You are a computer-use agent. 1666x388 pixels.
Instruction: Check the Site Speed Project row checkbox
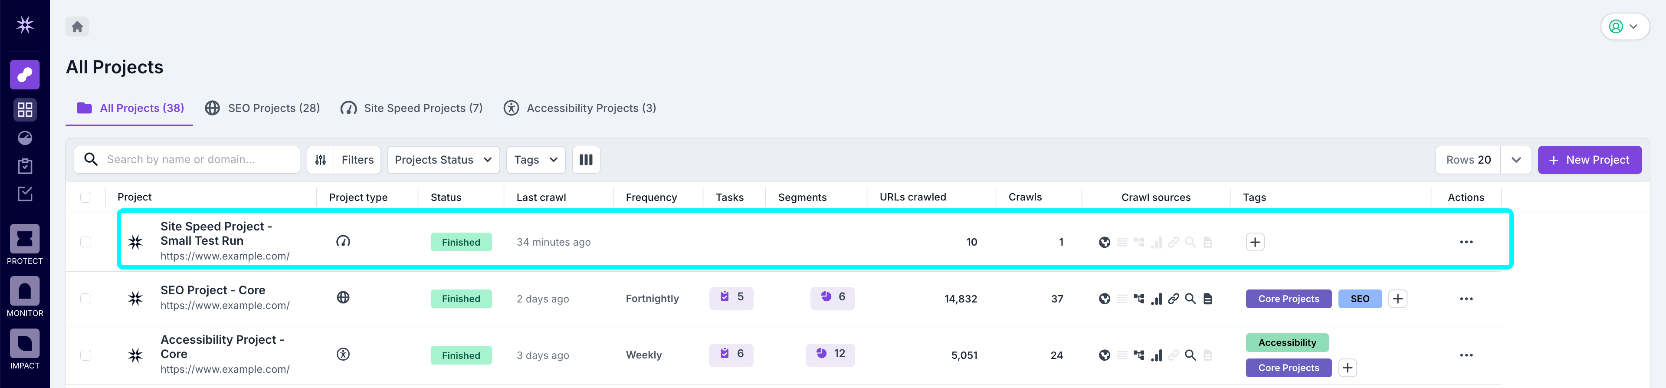click(85, 242)
